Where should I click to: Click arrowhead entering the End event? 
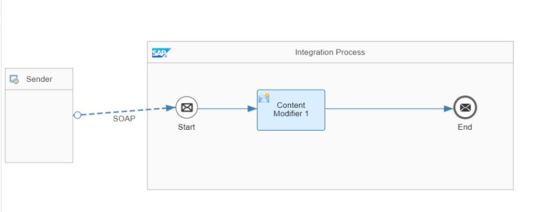[x=449, y=109]
